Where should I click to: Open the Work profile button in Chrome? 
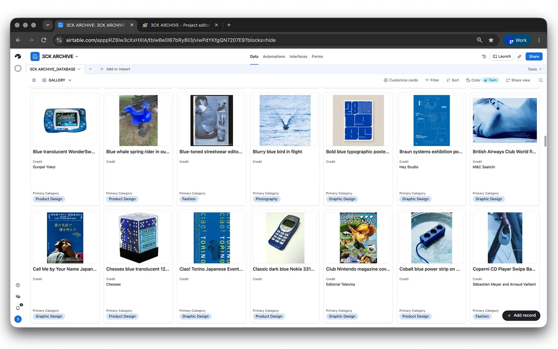517,40
